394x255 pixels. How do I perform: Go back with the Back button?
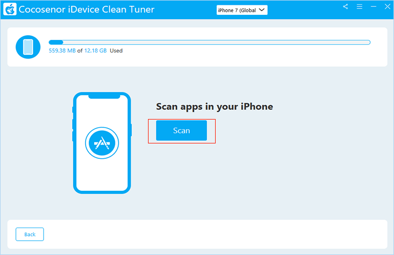30,234
